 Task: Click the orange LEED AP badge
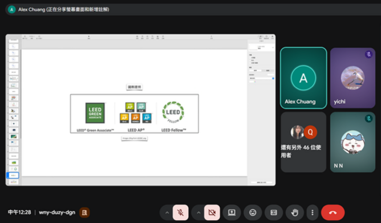coord(136,118)
